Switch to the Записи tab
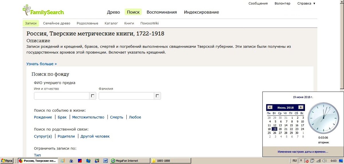 [x=31, y=23]
